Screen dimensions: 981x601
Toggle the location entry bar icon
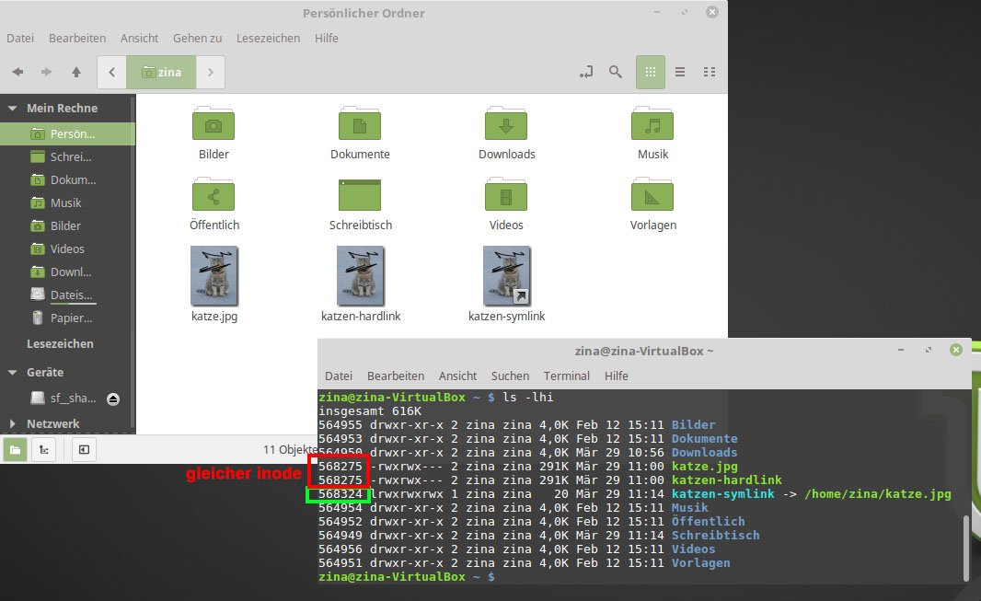pyautogui.click(x=586, y=72)
